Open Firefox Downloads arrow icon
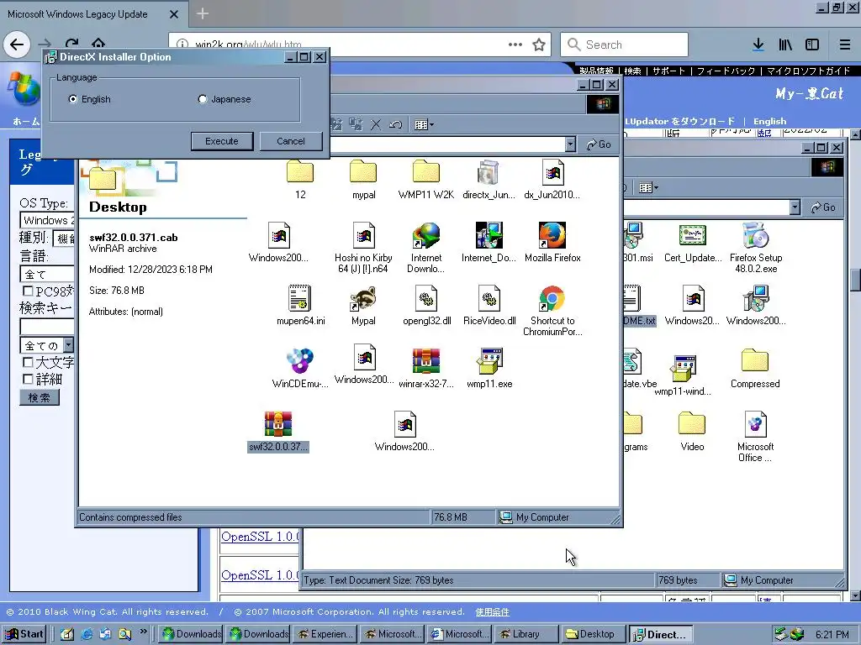This screenshot has width=861, height=645. [x=758, y=45]
